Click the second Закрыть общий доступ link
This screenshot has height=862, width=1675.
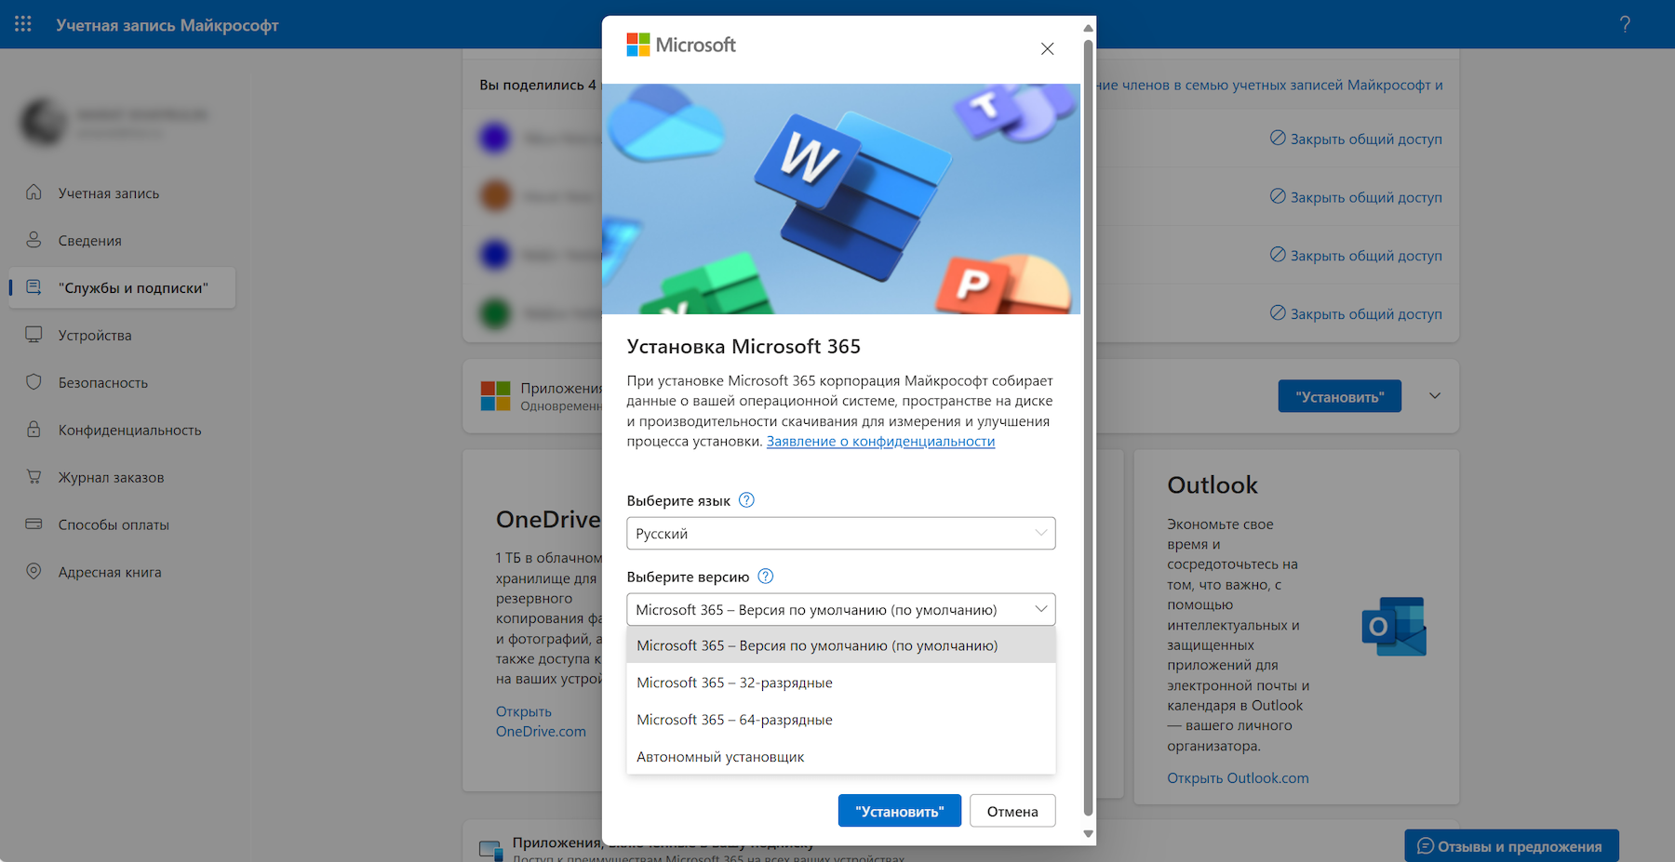point(1356,197)
